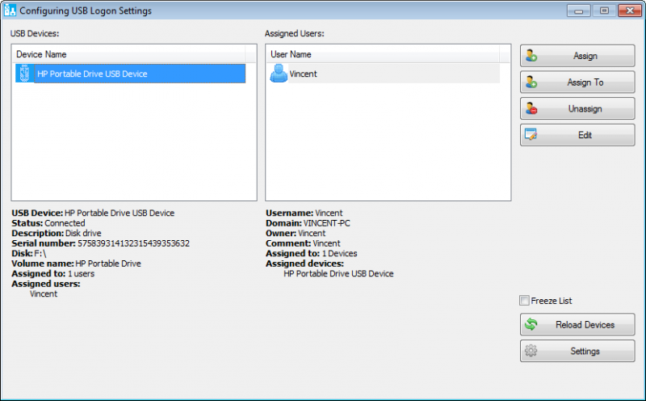The image size is (646, 401).
Task: Select Vincent in Assigned Users list
Action: (384, 74)
